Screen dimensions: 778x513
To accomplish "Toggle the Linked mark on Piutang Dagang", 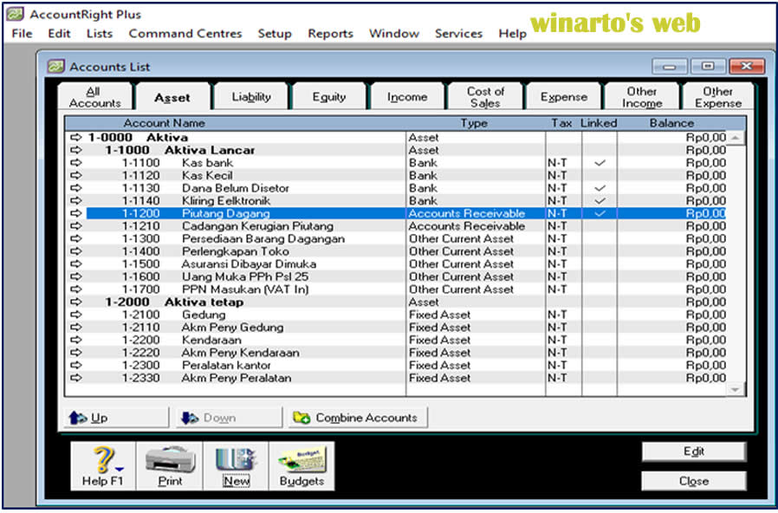I will click(598, 213).
